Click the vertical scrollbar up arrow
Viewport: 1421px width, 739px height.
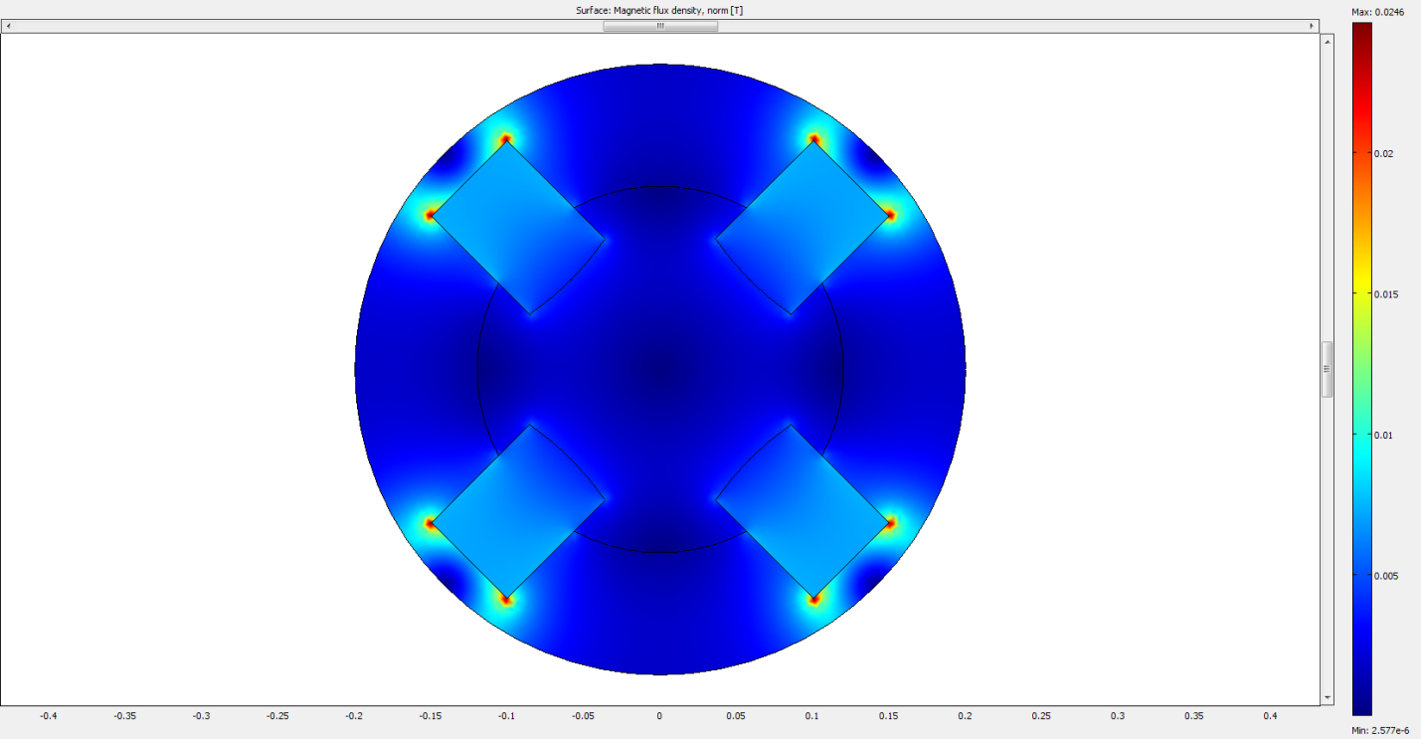coord(1327,41)
